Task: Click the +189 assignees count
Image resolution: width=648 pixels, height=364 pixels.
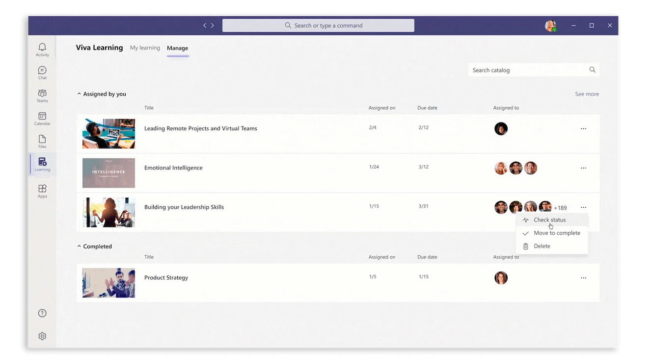Action: pos(560,208)
